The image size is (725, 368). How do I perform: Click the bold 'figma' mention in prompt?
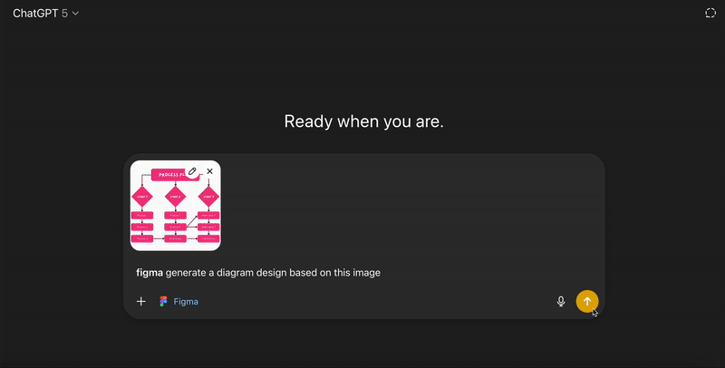click(149, 272)
